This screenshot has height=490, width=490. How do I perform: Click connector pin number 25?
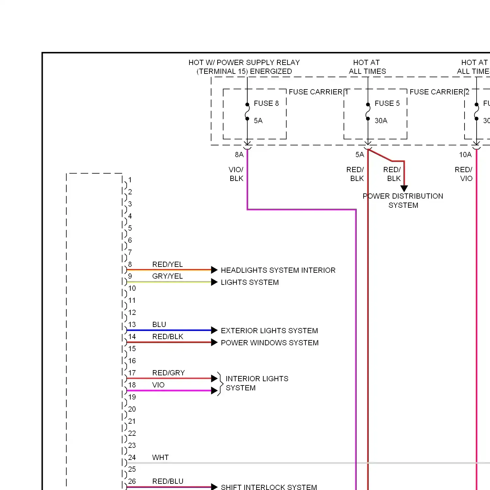click(x=132, y=469)
